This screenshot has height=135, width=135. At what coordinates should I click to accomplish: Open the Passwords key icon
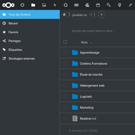109,5
